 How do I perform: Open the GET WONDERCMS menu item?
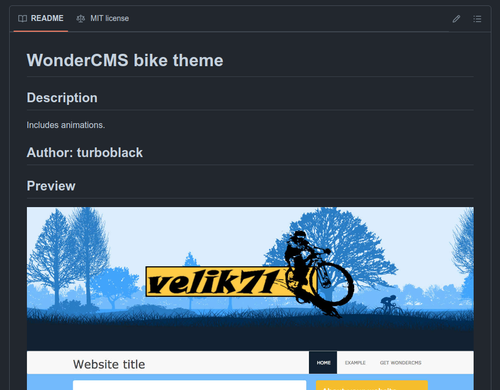tap(400, 363)
